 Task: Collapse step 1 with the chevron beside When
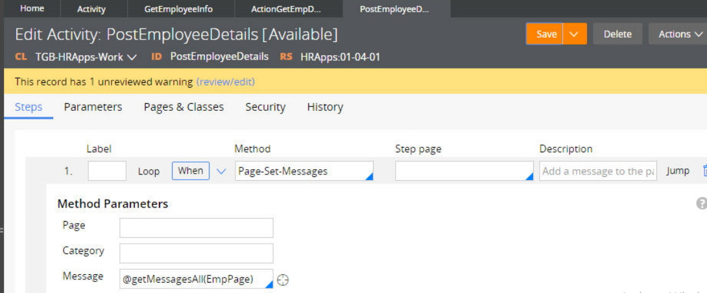221,171
